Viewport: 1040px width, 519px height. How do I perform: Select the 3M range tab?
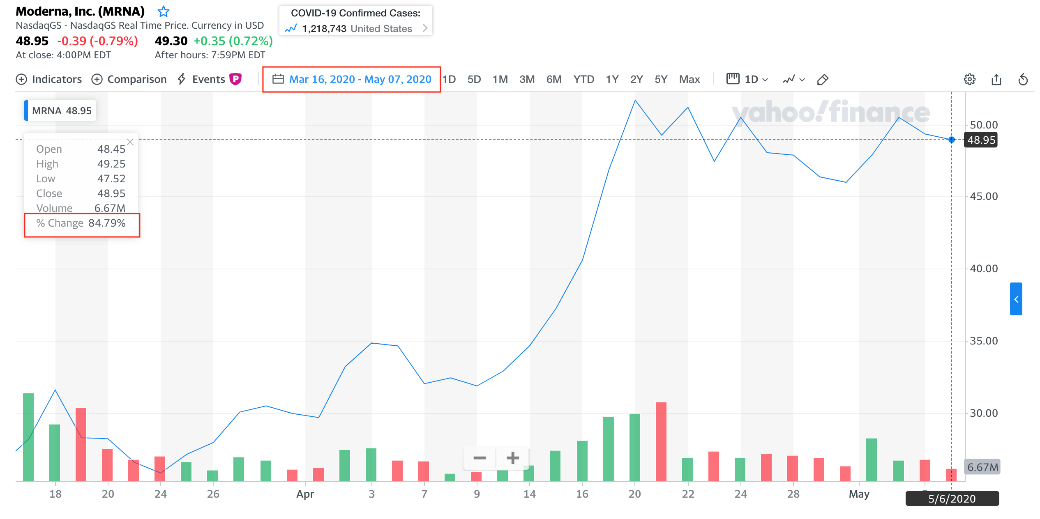[527, 79]
